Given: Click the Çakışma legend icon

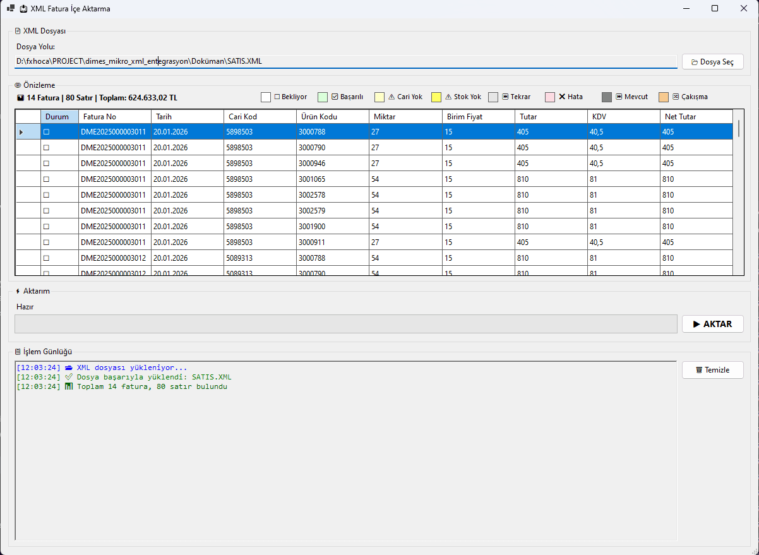Looking at the screenshot, I should coord(676,97).
